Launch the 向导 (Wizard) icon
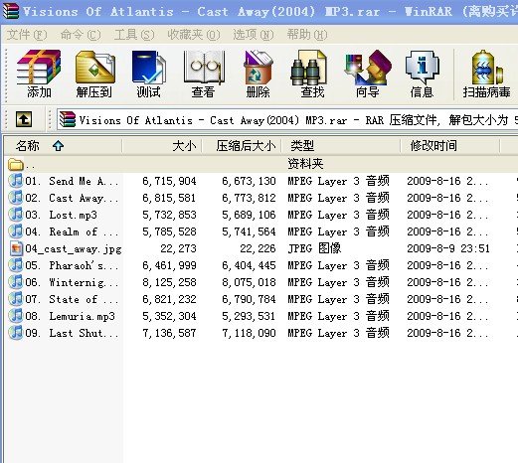518x463 pixels. pyautogui.click(x=367, y=74)
